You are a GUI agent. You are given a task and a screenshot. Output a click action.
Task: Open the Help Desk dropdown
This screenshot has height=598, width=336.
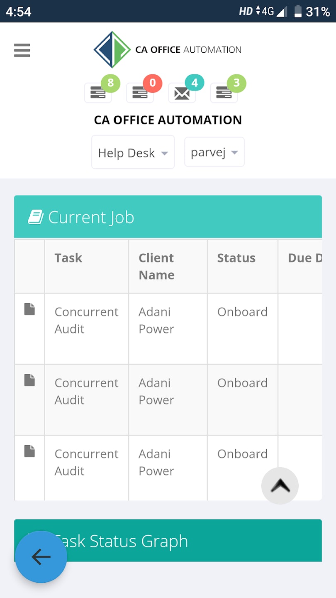[x=133, y=152]
